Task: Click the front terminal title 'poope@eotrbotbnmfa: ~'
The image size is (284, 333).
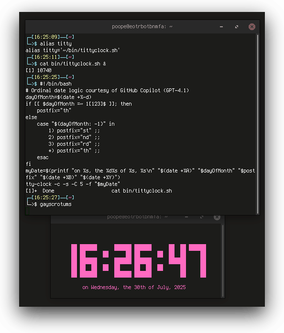Action: (x=142, y=27)
